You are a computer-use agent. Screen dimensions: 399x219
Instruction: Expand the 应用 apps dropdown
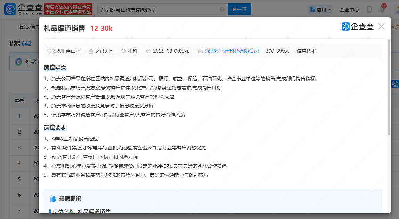[x=320, y=9]
